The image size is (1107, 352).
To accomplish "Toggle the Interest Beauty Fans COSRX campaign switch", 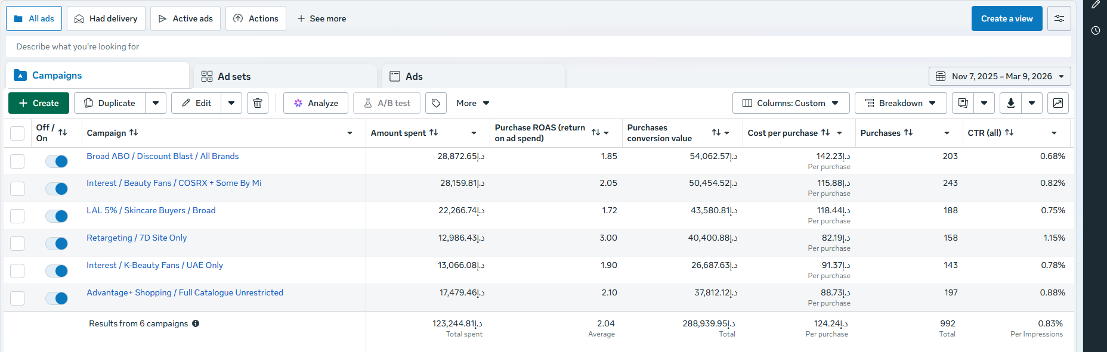I will click(57, 188).
